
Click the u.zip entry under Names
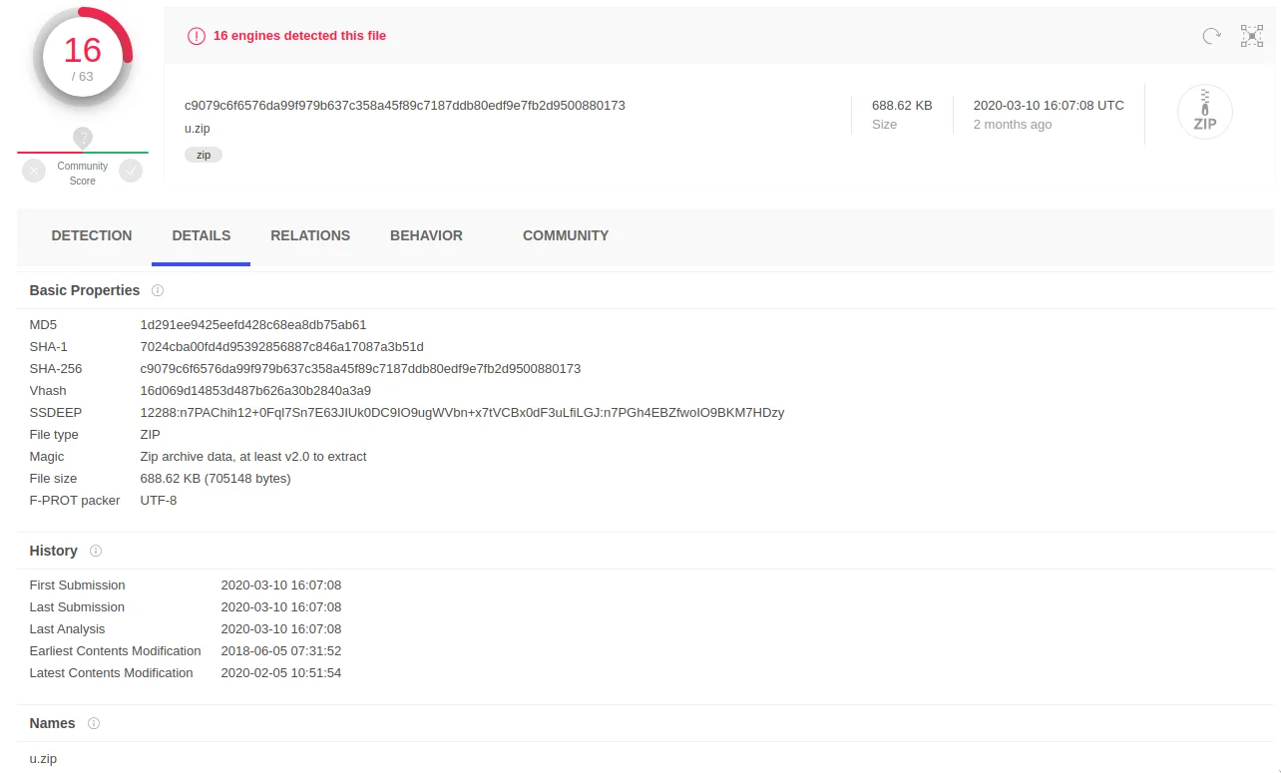43,759
